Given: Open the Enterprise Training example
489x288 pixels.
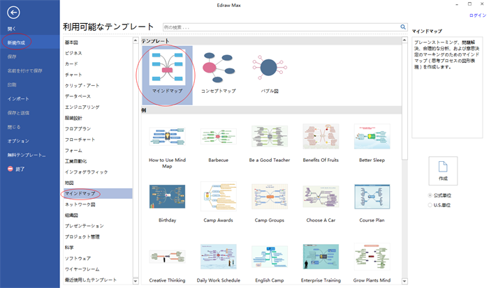Looking at the screenshot, I should click(x=321, y=257).
